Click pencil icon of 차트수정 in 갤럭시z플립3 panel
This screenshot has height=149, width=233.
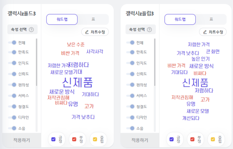click(x=205, y=32)
